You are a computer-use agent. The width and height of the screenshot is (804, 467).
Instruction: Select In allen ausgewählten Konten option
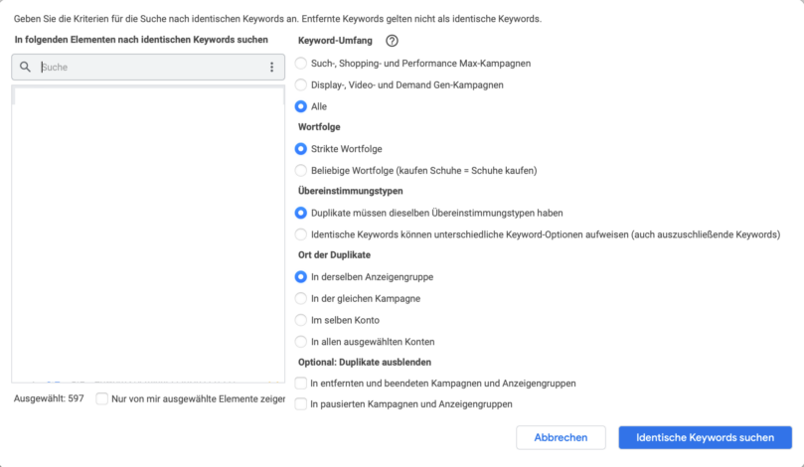pos(301,342)
